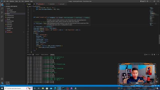Open the Run and Debug view

[2, 16]
